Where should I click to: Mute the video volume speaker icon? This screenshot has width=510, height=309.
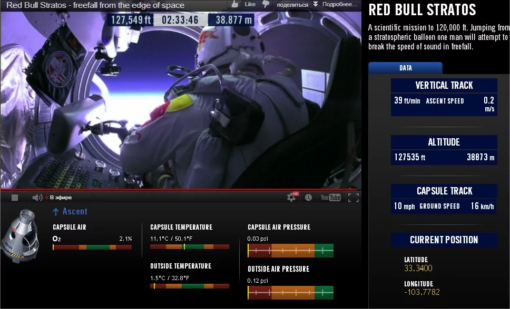(x=37, y=198)
